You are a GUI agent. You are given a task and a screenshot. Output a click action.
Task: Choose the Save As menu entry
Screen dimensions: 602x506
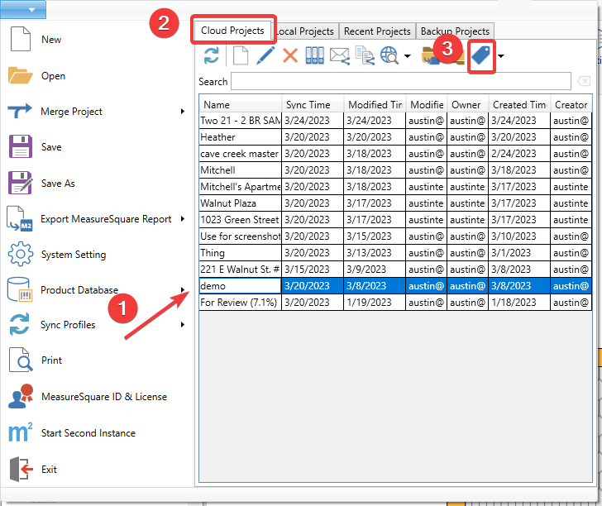[x=58, y=183]
